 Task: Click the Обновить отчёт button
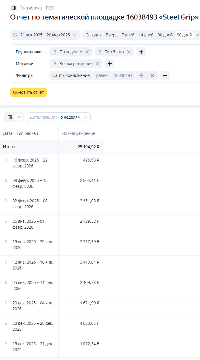28,92
